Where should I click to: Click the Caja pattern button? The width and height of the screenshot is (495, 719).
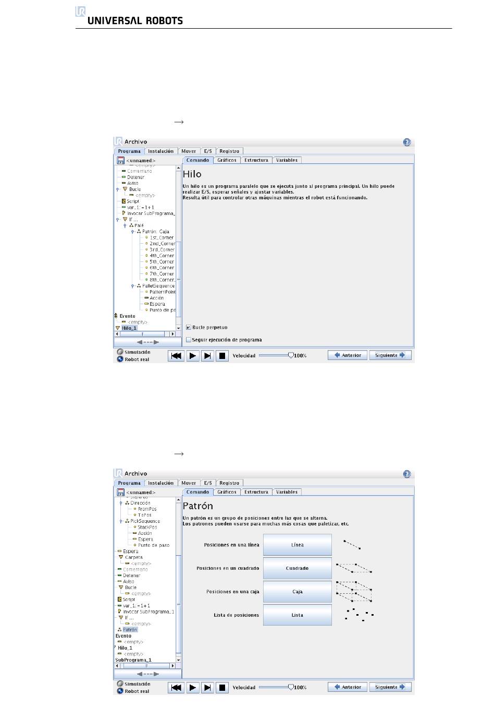point(298,592)
